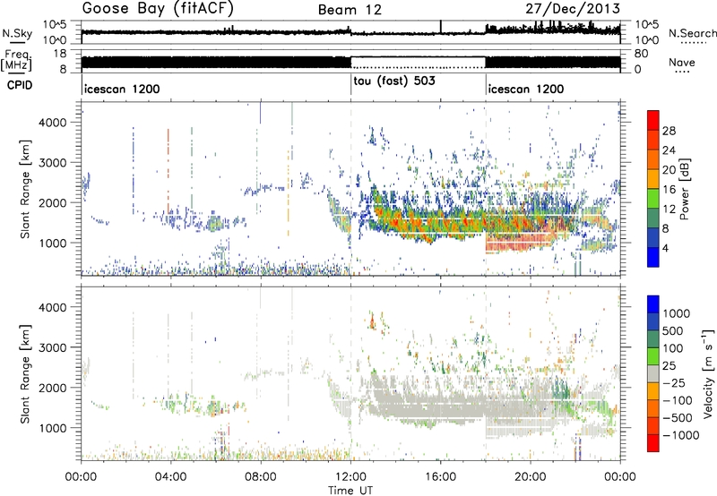Click the white gap in the frequency band
The width and height of the screenshot is (717, 496).
point(418,62)
